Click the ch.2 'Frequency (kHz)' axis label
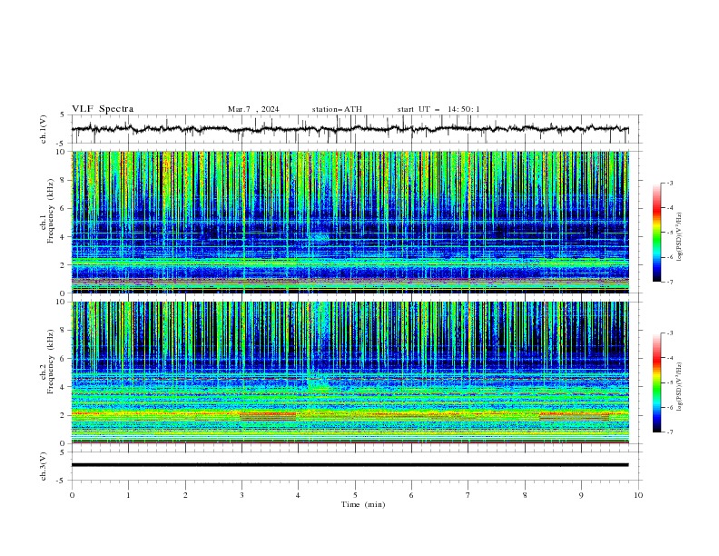The height and width of the screenshot is (556, 719). click(51, 362)
